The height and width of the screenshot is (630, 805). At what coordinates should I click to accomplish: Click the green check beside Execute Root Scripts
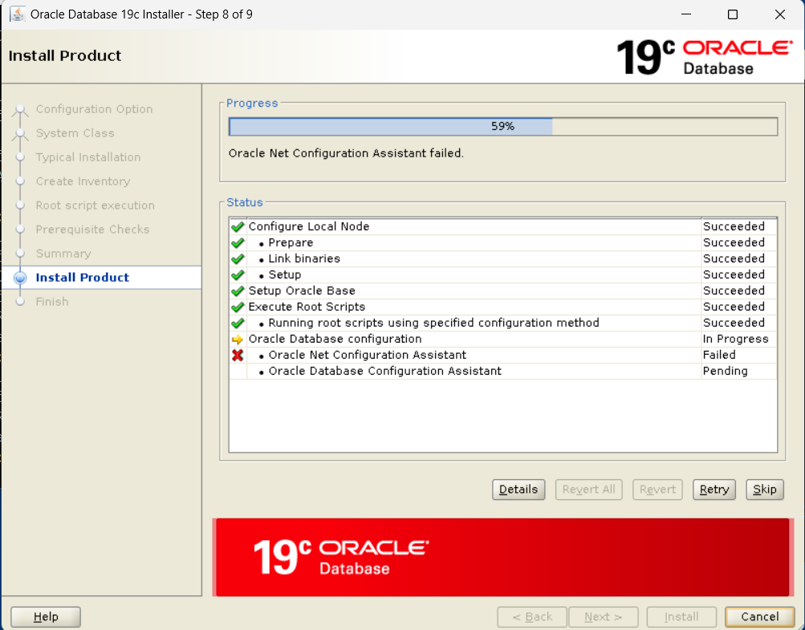click(238, 307)
